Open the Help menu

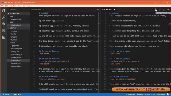[28, 6]
